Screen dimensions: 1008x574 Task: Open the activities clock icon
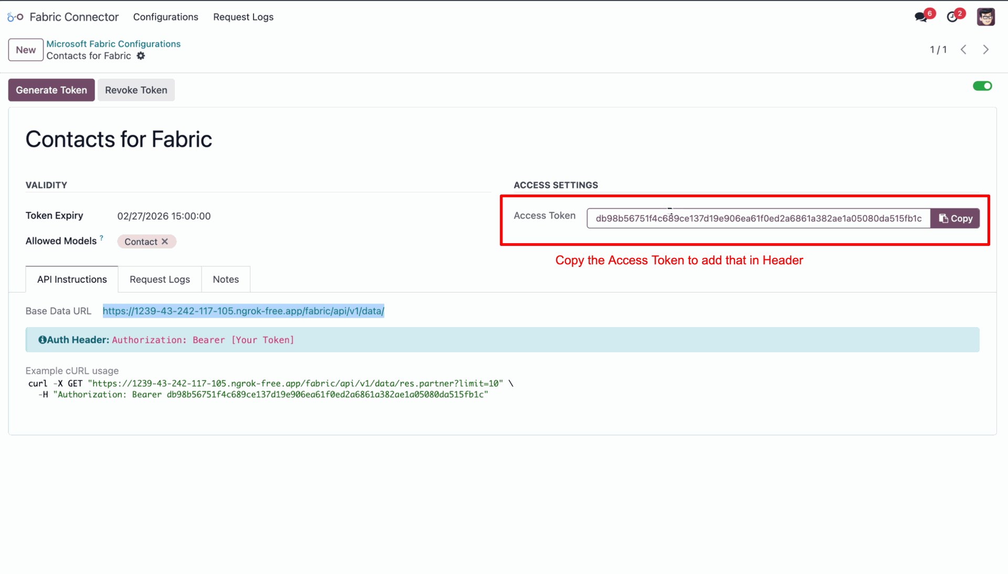coord(952,17)
